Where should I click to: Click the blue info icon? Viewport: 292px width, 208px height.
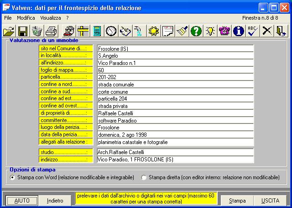click(238, 31)
